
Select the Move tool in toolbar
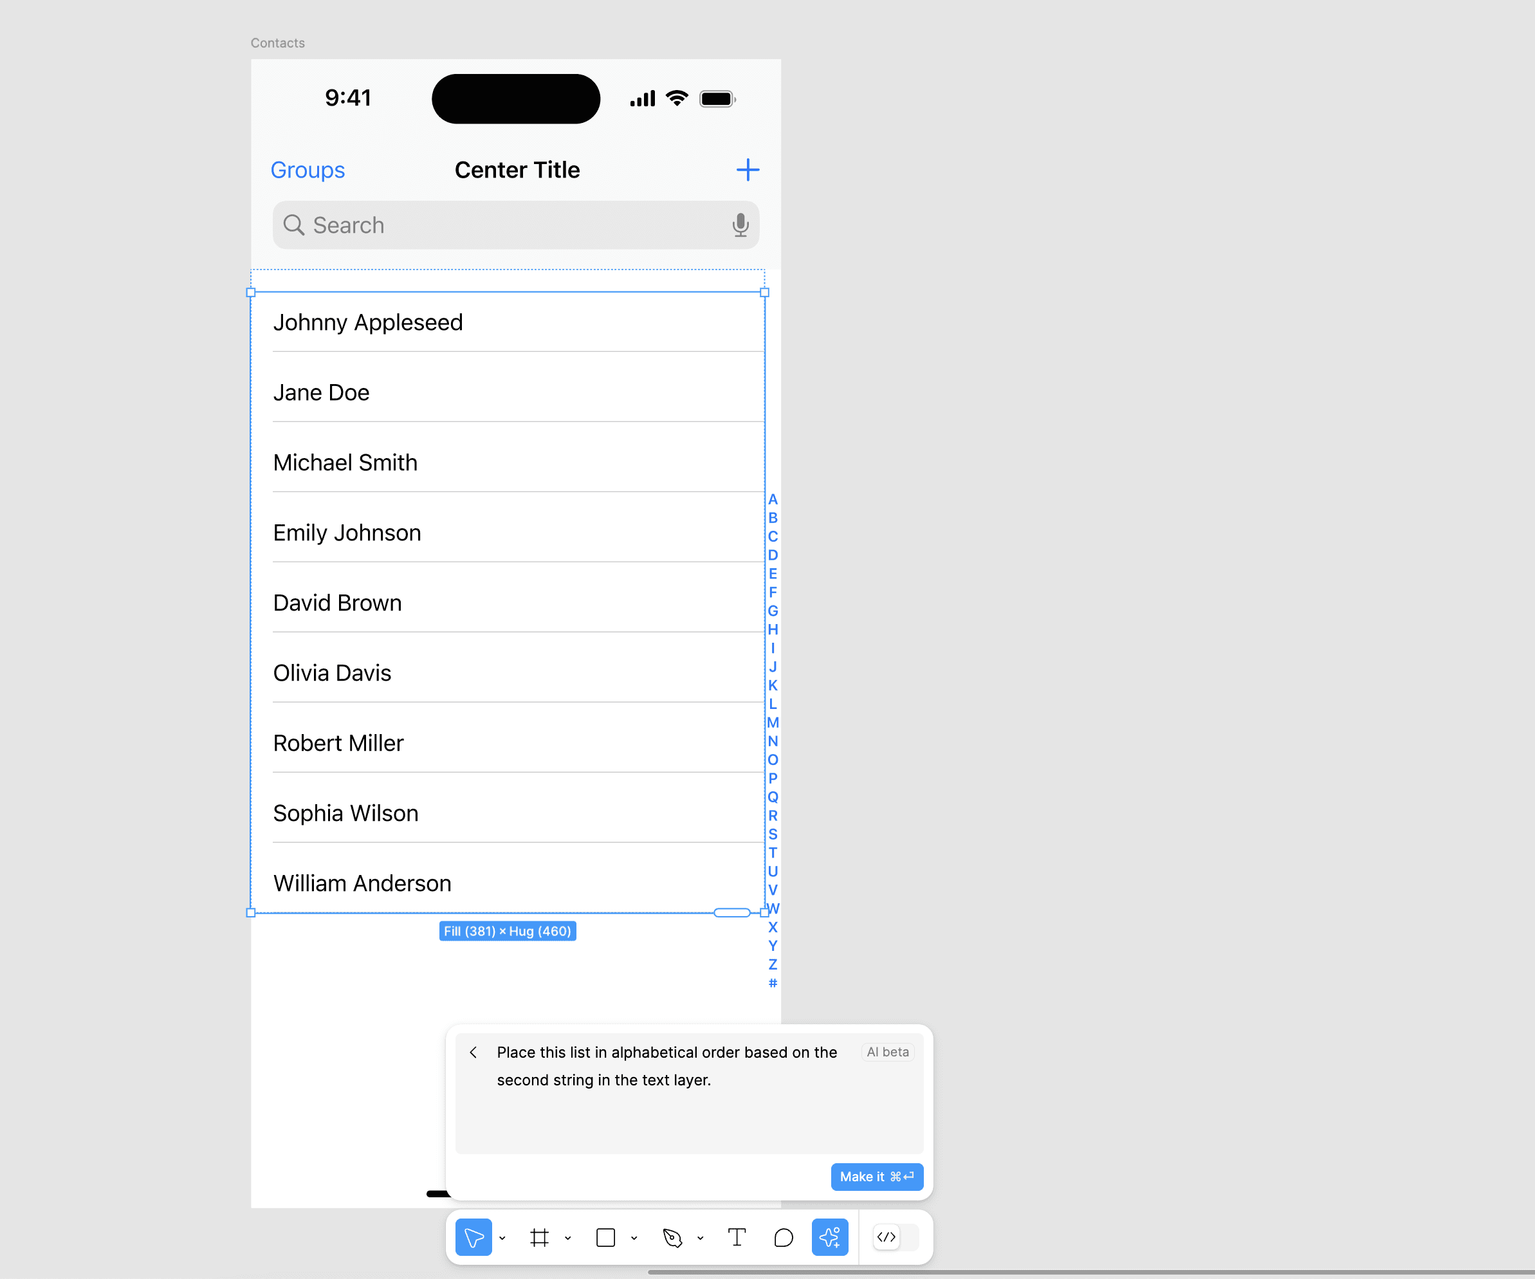click(x=473, y=1237)
